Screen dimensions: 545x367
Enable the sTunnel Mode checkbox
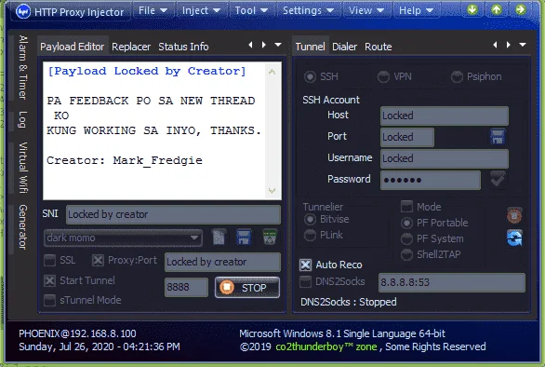(x=49, y=300)
